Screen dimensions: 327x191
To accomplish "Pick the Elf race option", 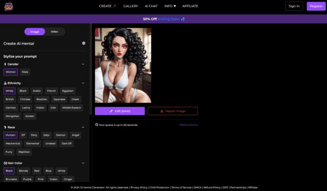I will pyautogui.click(x=23, y=135).
